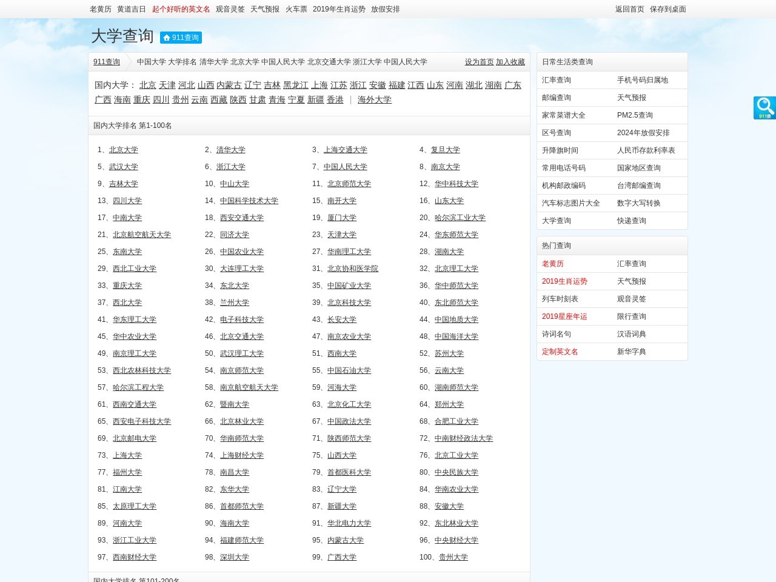Click the 911查询 home badge
776x582 pixels.
(x=181, y=38)
